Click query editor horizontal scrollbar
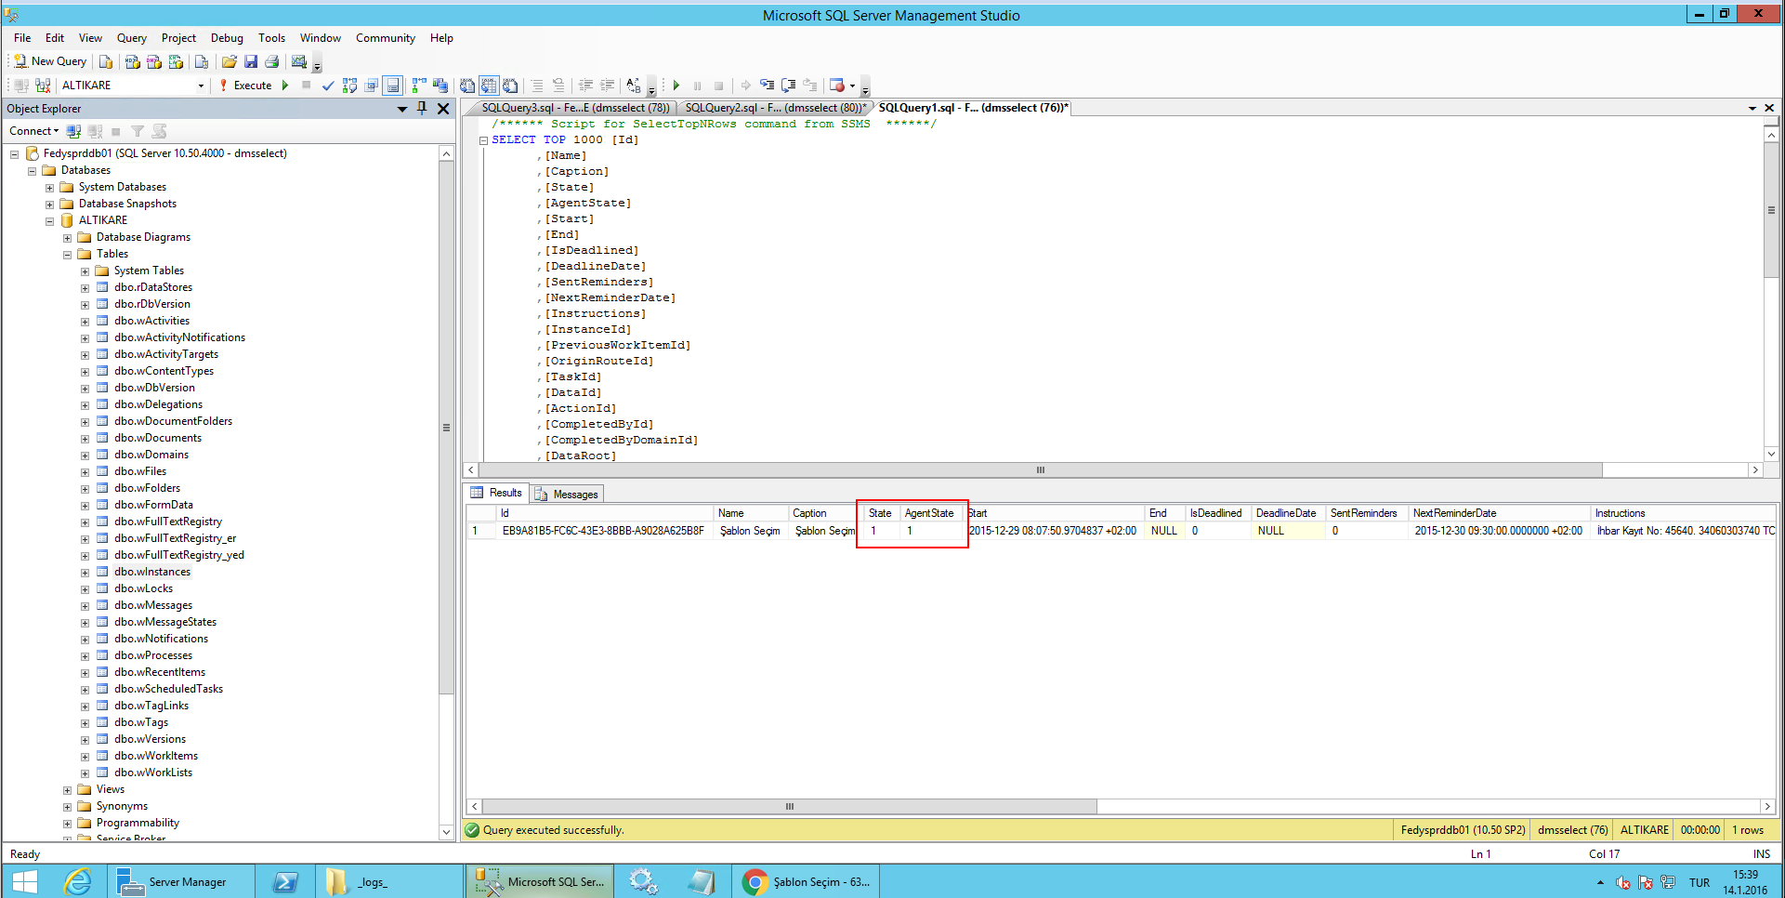1785x898 pixels. (1041, 470)
